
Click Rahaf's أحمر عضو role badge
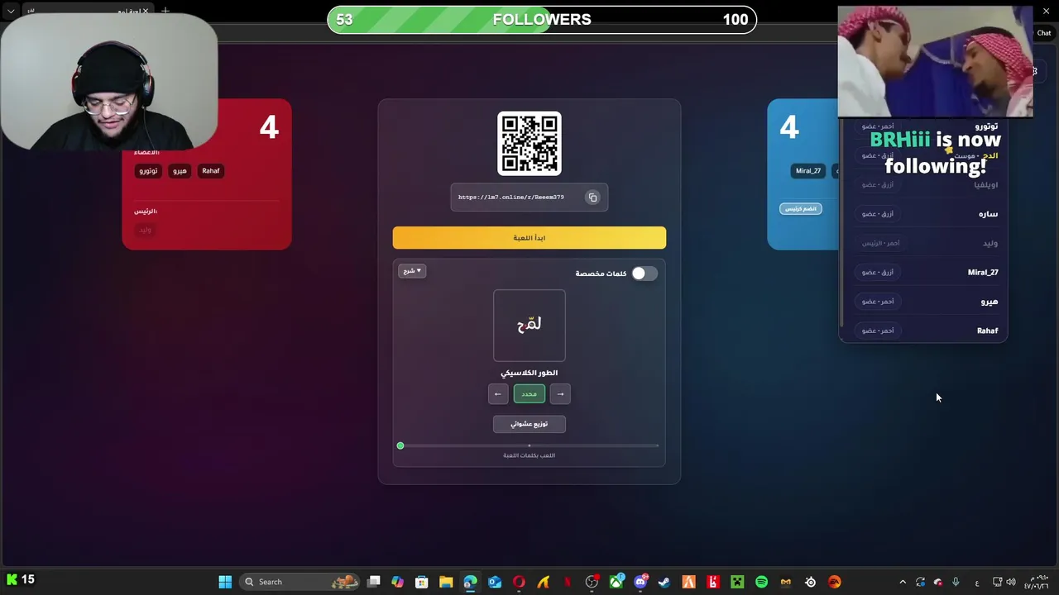[x=878, y=331]
